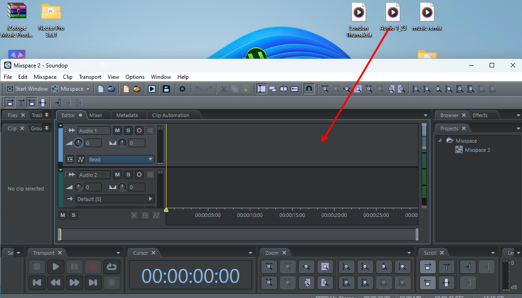
Task: Solo the Audio 2 track
Action: point(128,175)
